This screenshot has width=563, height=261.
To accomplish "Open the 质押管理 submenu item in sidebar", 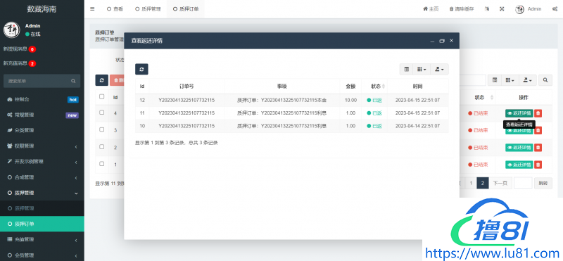I will (42, 208).
